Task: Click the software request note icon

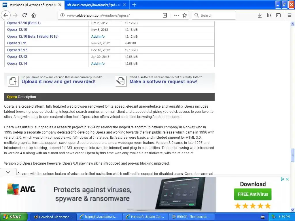Action: tap(121, 81)
